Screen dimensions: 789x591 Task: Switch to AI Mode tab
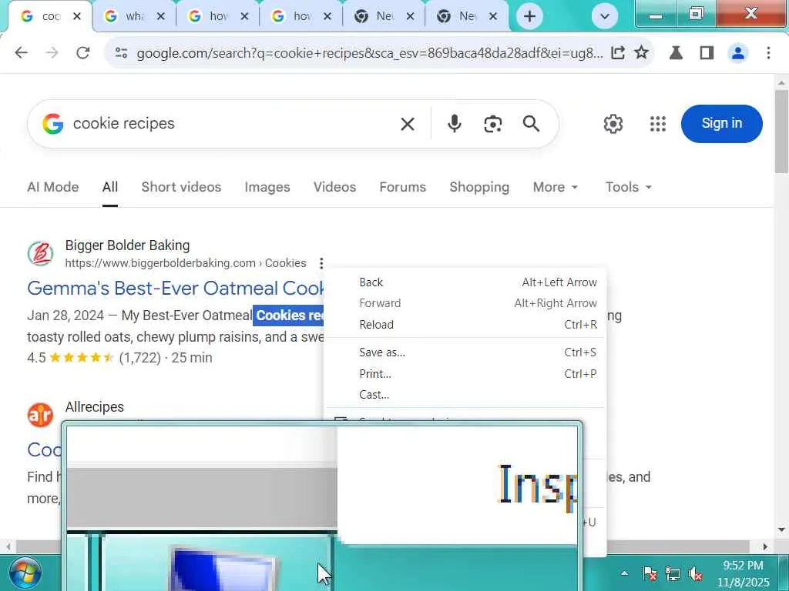[53, 187]
